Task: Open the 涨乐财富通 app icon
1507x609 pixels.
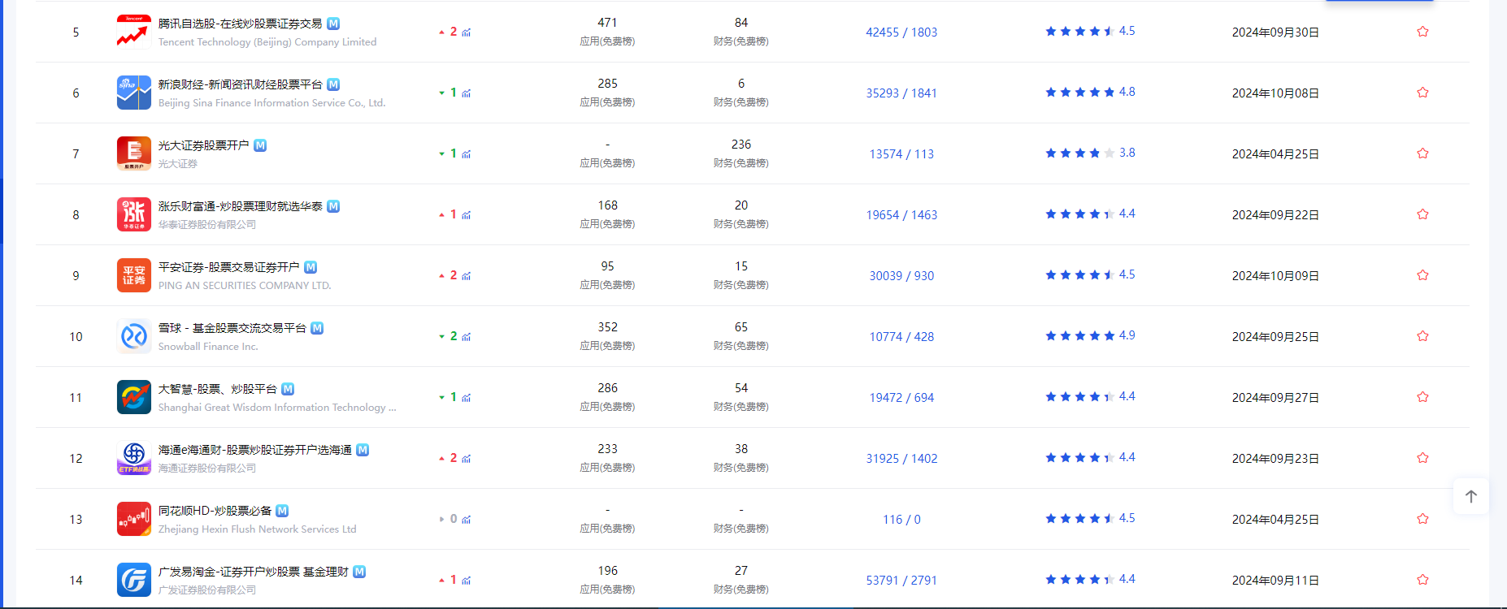Action: pos(133,214)
